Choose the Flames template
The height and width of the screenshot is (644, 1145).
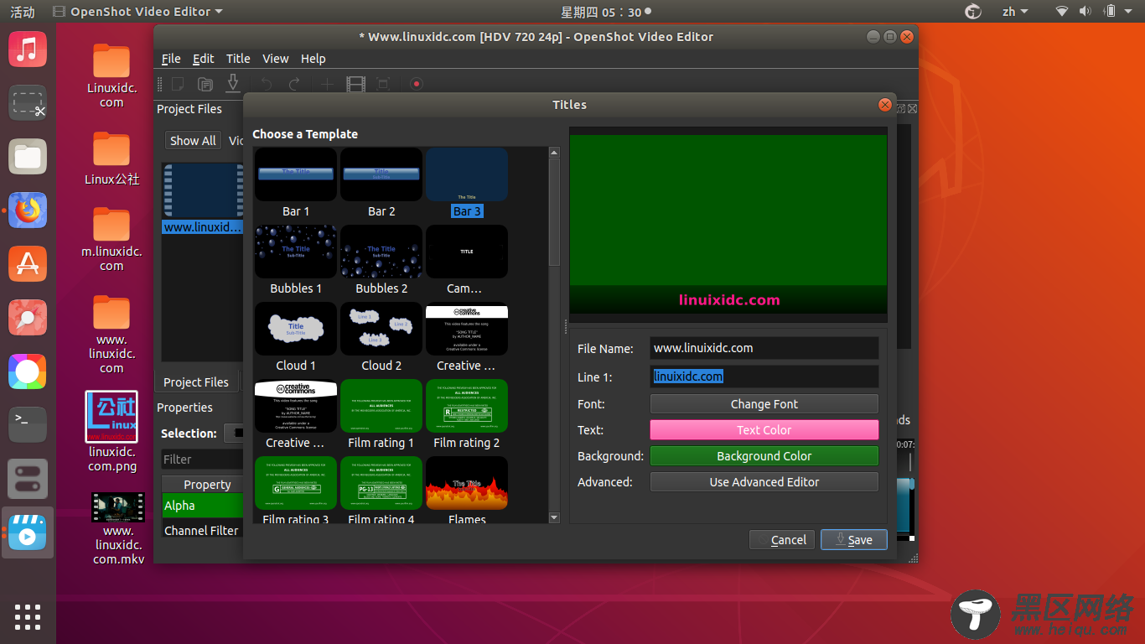coord(467,491)
